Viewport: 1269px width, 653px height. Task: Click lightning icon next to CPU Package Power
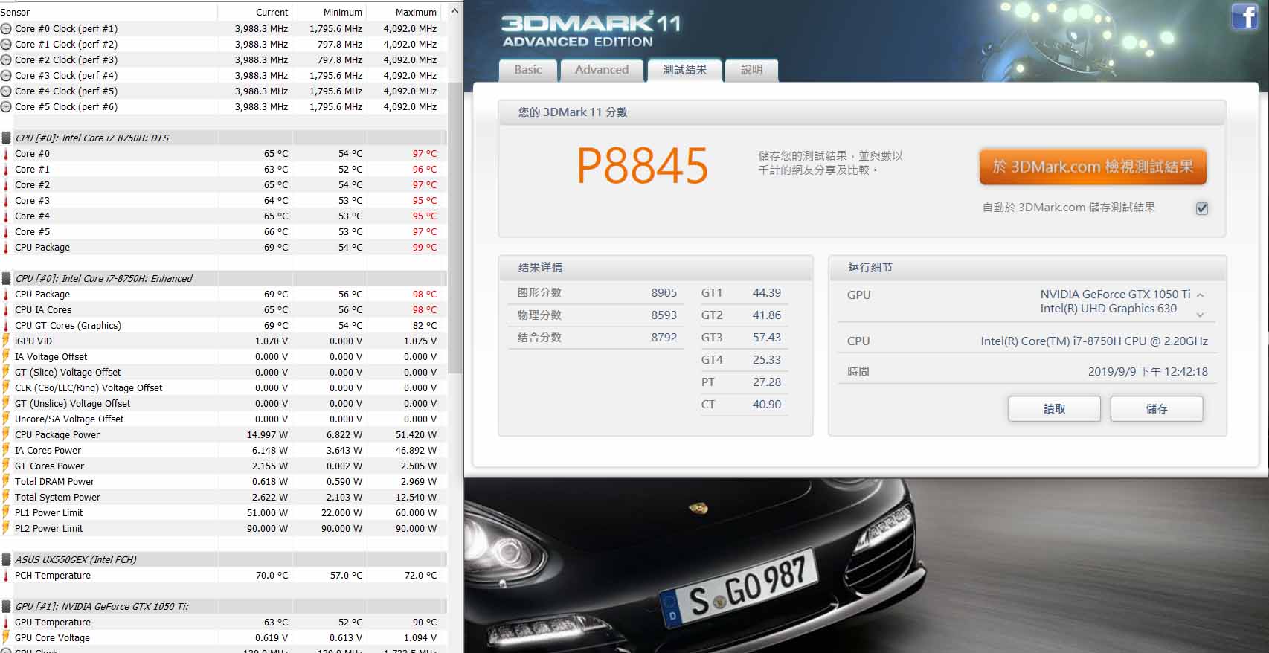click(x=6, y=435)
